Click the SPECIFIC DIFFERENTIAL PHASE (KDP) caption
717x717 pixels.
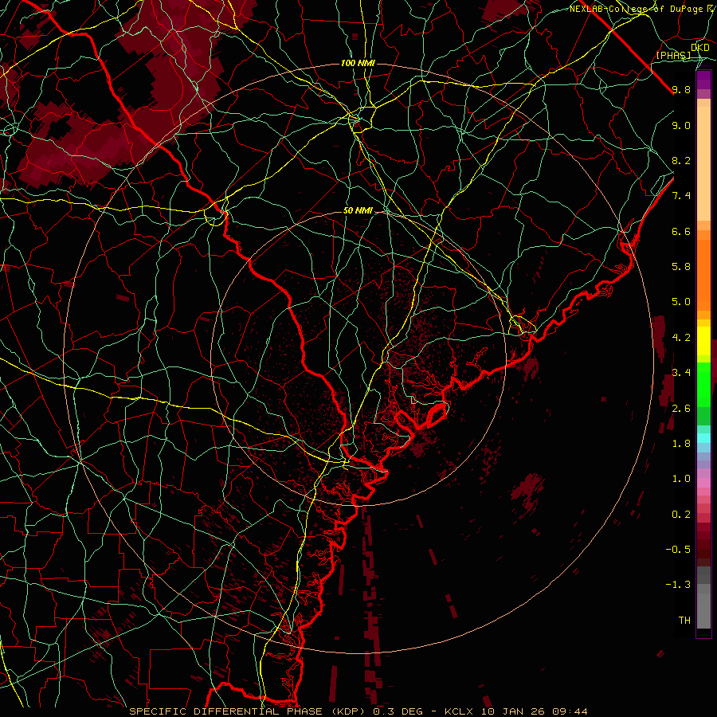coord(246,711)
